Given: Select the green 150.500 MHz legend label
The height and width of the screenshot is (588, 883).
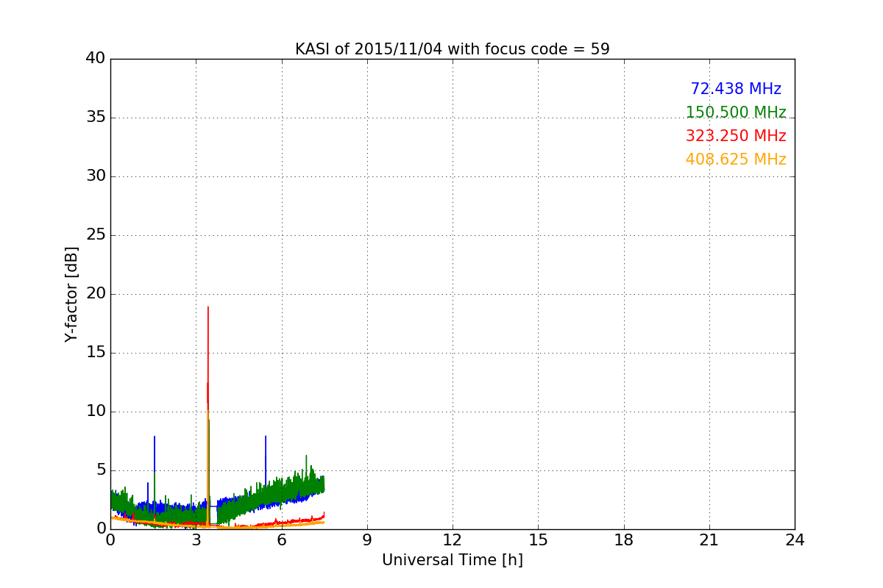Looking at the screenshot, I should (x=736, y=112).
